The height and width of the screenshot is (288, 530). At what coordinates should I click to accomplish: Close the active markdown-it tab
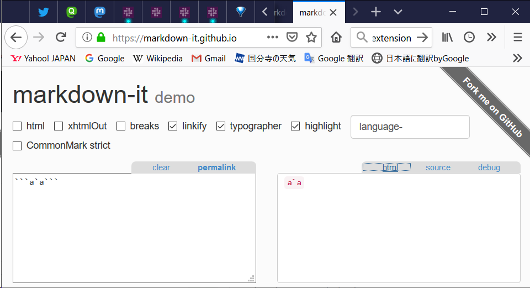(x=333, y=13)
